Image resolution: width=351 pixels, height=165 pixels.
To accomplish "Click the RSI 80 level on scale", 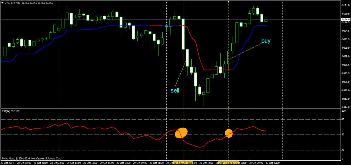I will click(343, 120).
